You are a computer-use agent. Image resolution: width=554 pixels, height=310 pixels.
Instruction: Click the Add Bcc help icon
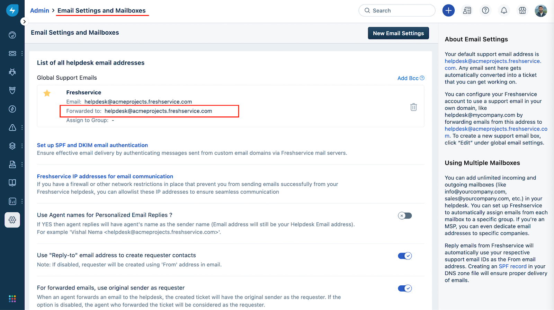point(422,78)
